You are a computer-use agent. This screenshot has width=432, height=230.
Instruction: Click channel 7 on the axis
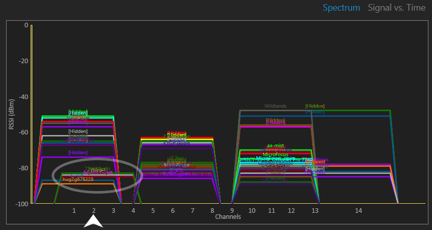click(x=193, y=211)
